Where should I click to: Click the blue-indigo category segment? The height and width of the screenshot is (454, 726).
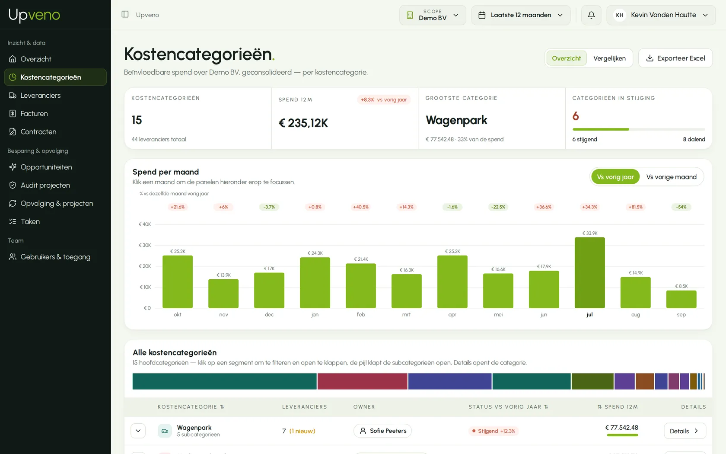(449, 381)
